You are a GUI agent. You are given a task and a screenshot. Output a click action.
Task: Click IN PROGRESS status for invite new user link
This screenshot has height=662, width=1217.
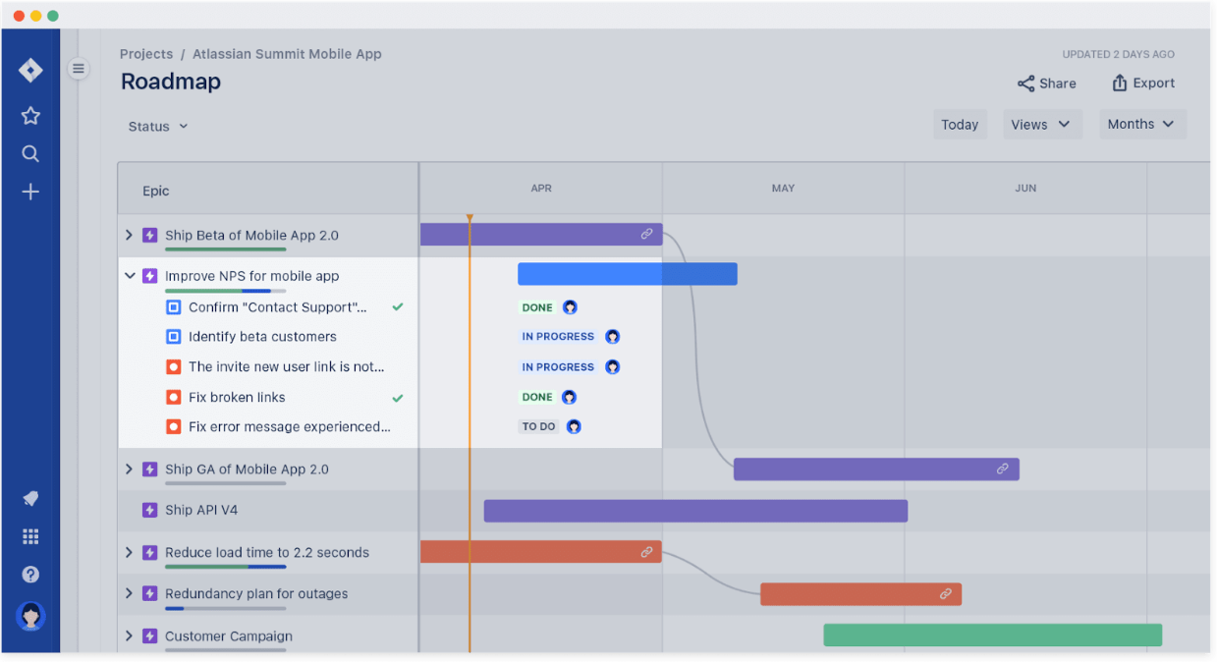[558, 367]
